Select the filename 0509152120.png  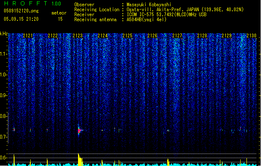[x=21, y=11]
